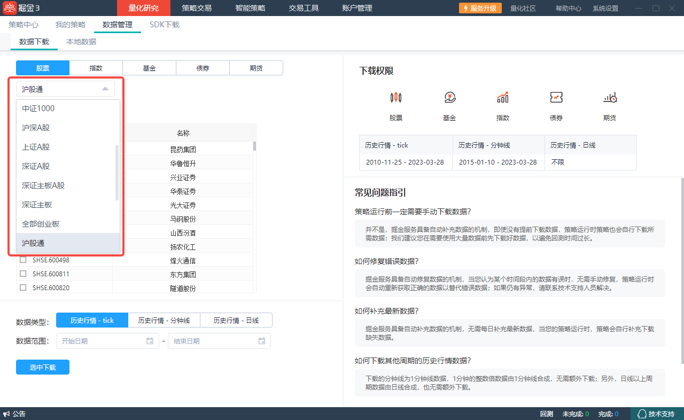The image size is (684, 420).
Task: Choose 中证1000 from the dropdown list
Action: [38, 108]
